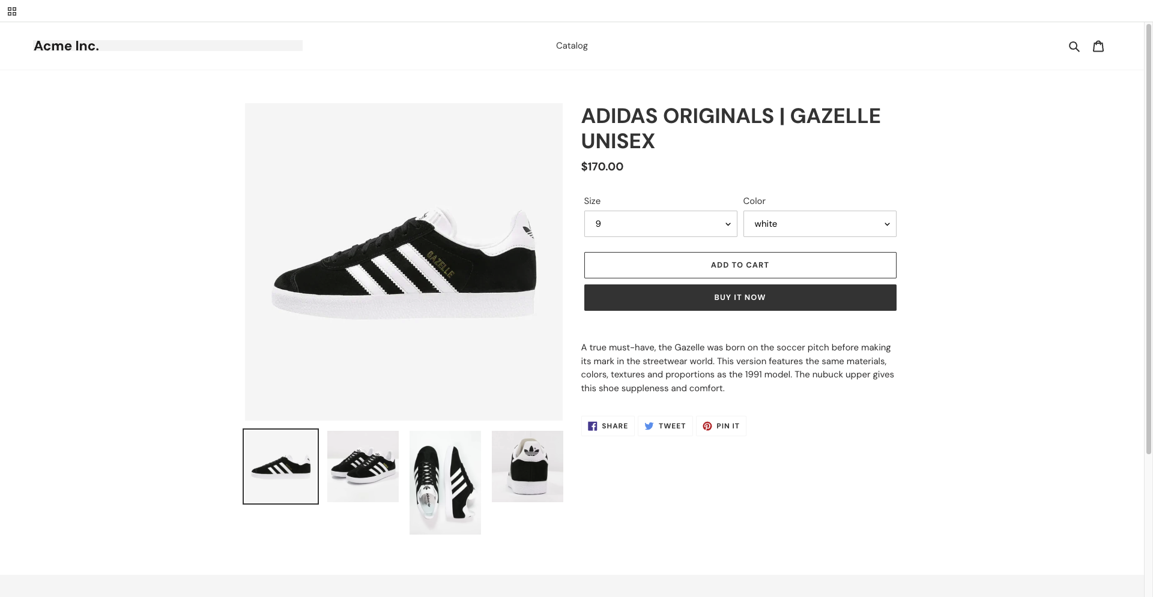Select the heel-view shoe thumbnail
Screen dimensions: 1153x597
pos(527,466)
